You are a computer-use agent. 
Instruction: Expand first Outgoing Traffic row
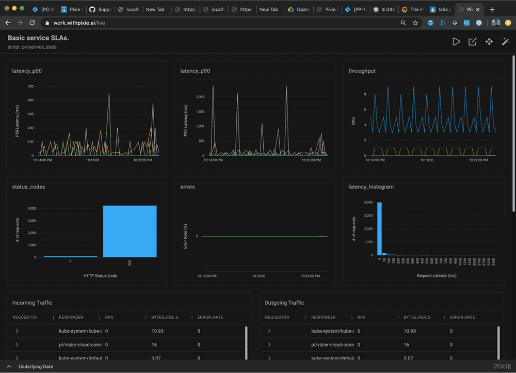(269, 331)
